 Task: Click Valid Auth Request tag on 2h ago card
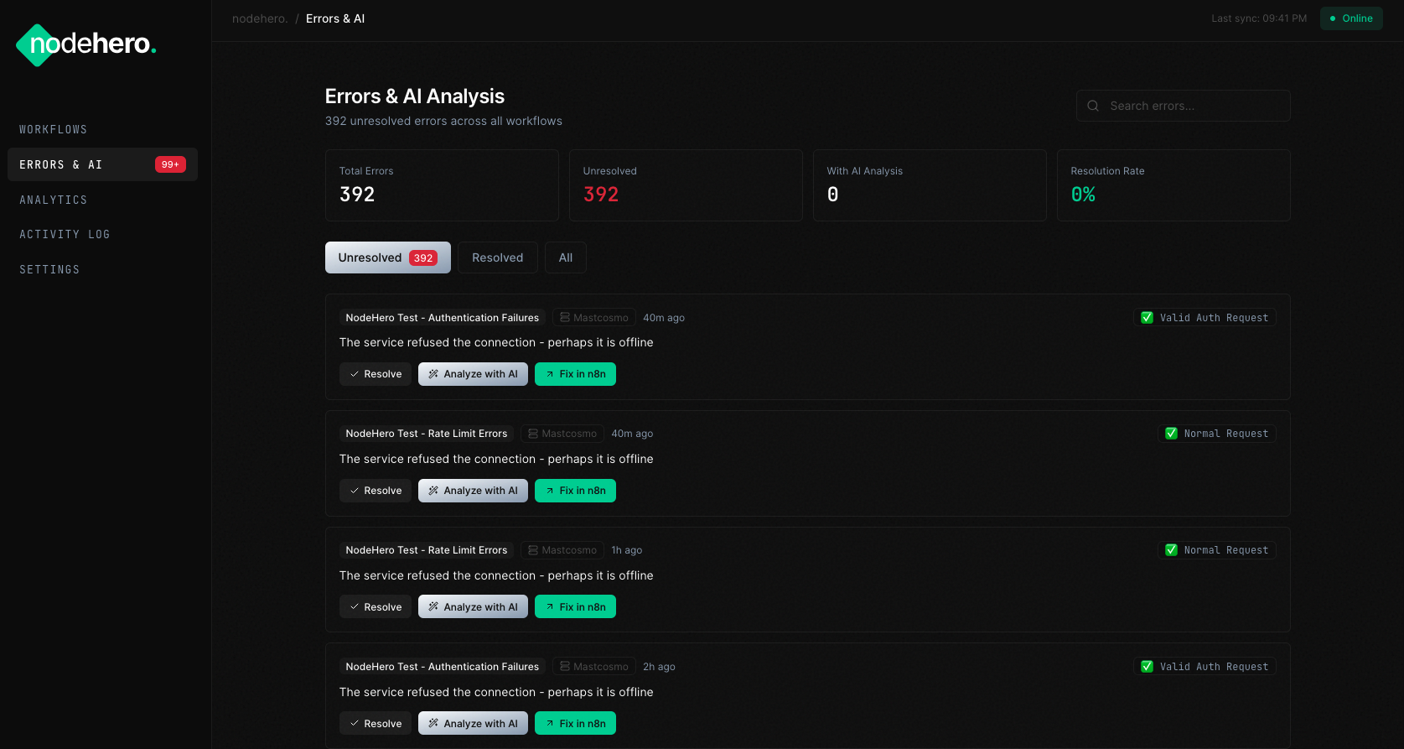click(1205, 667)
